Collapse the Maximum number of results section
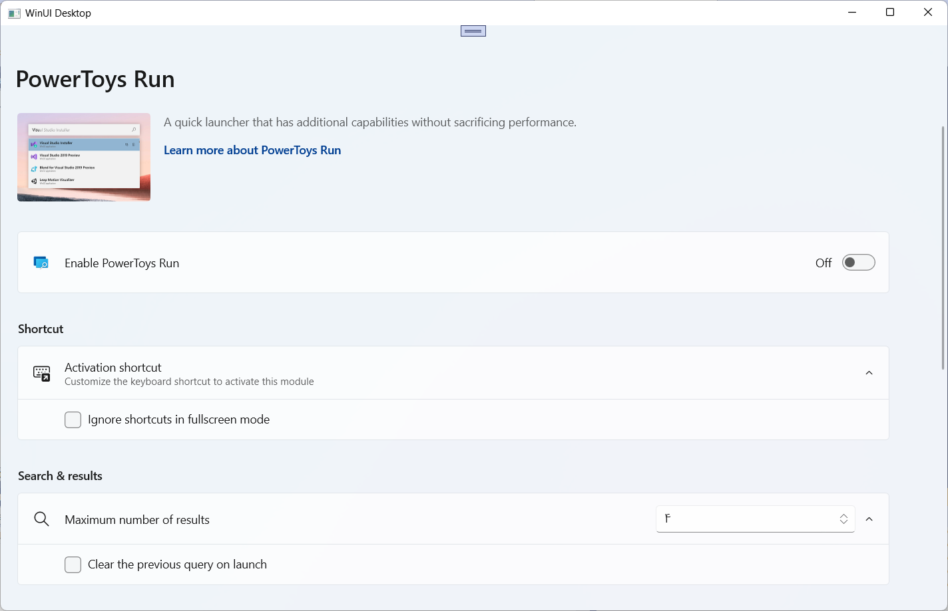Viewport: 948px width, 611px height. (x=869, y=519)
